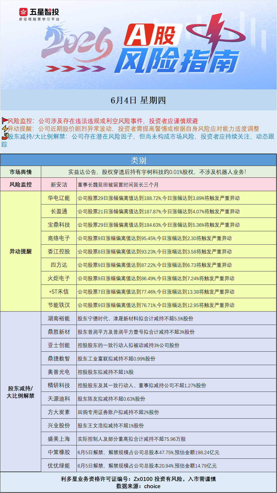The image size is (277, 493).
Task: Click stock name 香江控股
Action: [59, 251]
